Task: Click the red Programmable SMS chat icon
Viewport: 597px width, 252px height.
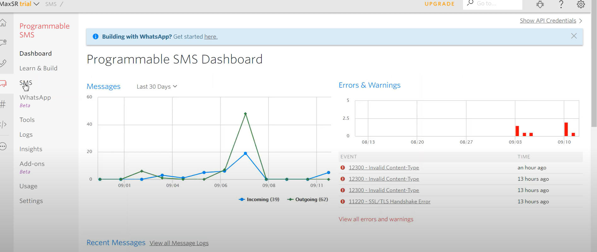Action: [x=3, y=84]
